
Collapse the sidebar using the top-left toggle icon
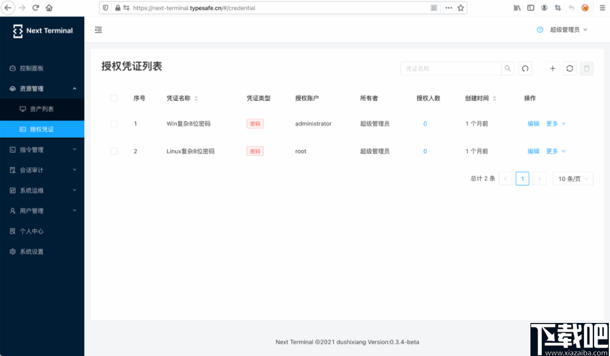point(98,29)
